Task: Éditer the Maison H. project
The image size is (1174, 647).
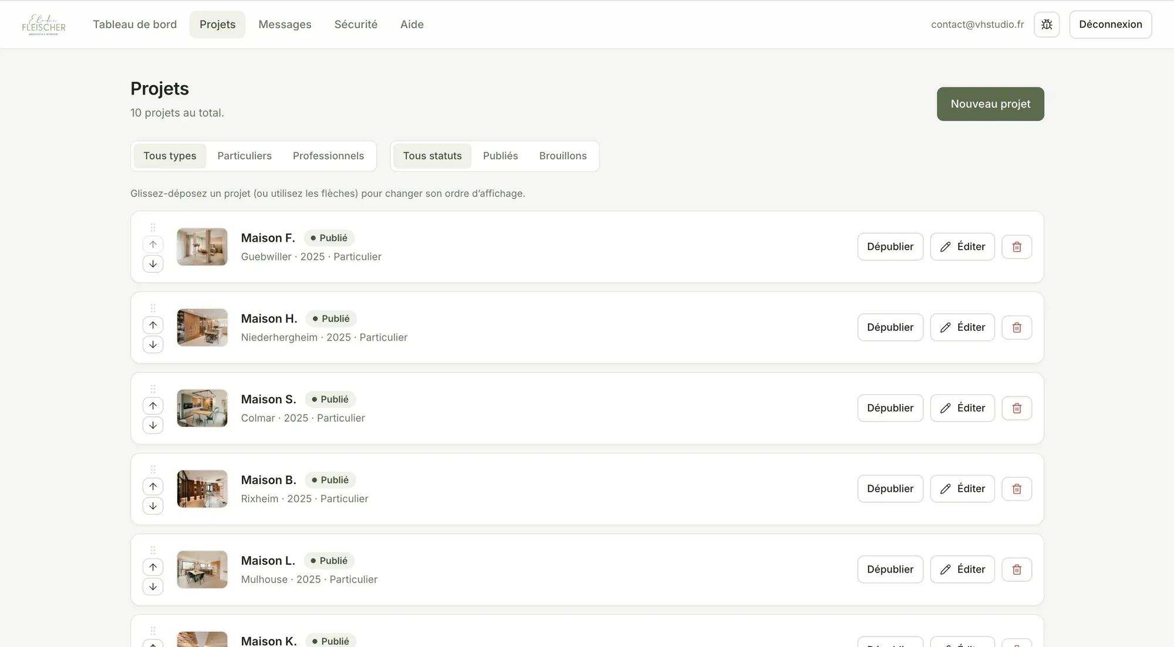Action: (962, 327)
